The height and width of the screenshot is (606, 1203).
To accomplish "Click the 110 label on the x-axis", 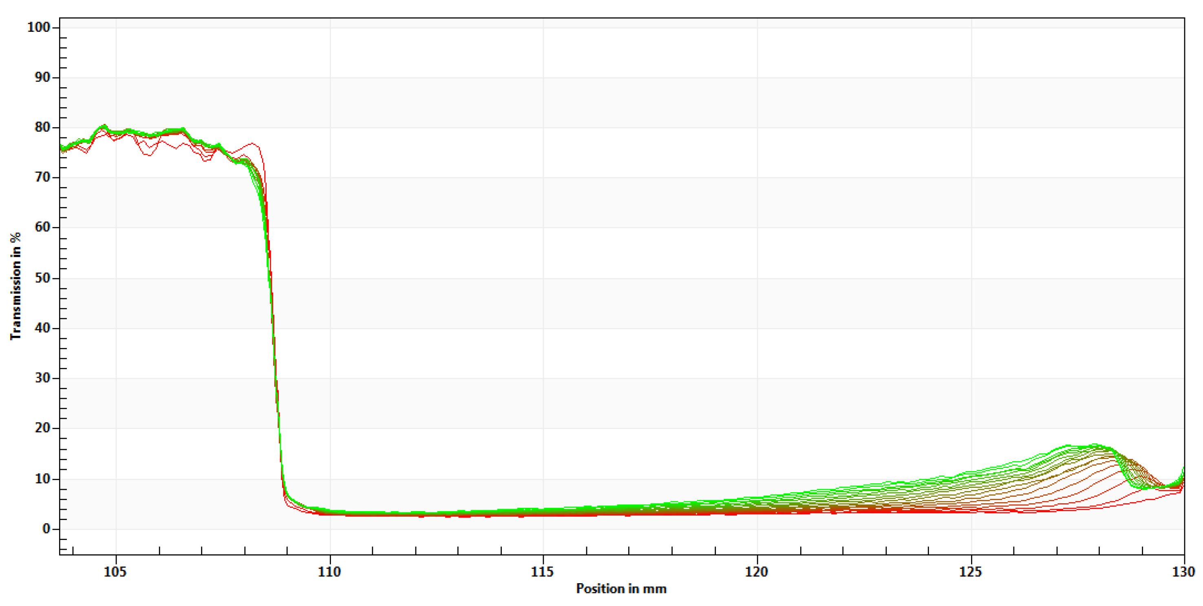I will coord(329,571).
